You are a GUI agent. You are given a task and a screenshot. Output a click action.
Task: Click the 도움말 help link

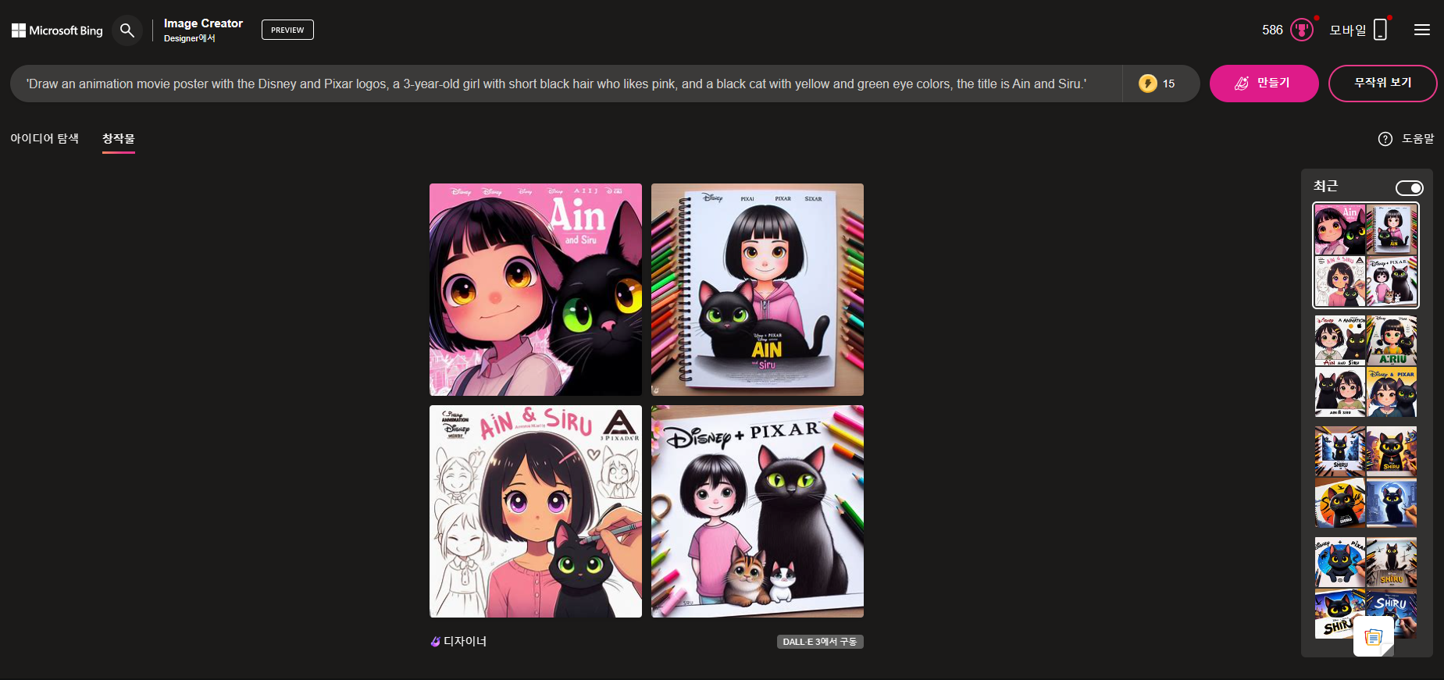[x=1418, y=139]
